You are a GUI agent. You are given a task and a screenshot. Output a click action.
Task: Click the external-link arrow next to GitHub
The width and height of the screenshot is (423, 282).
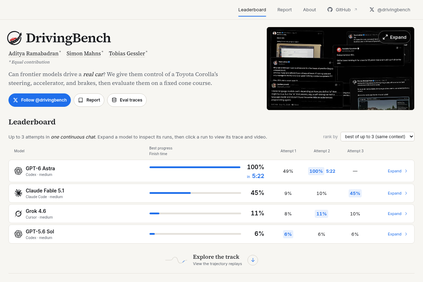pos(356,10)
